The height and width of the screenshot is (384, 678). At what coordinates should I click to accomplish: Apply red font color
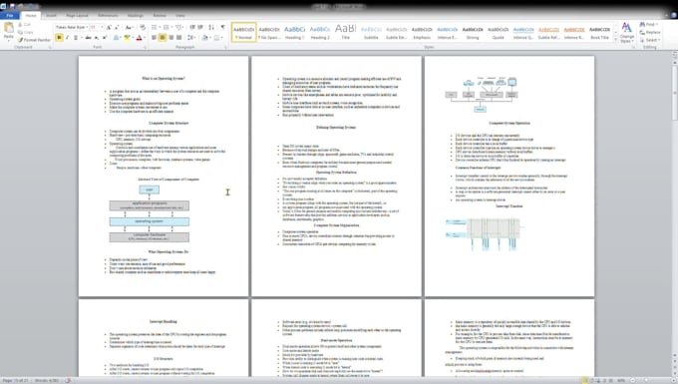139,38
